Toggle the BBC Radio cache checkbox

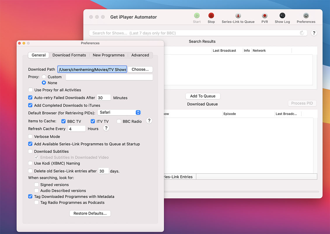pos(119,121)
